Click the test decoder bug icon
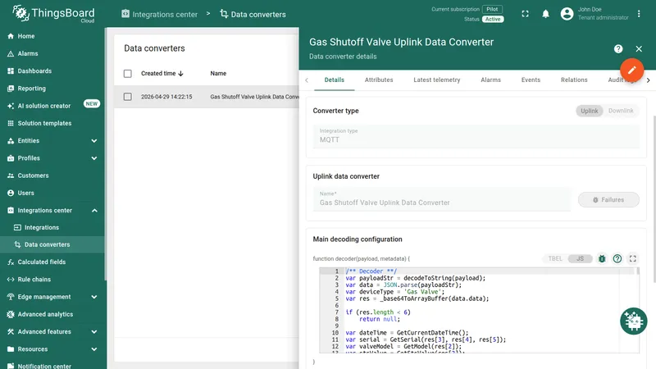The image size is (656, 369). [602, 258]
